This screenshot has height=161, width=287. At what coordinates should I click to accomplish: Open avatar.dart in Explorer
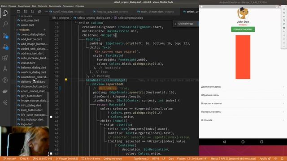point(28,63)
